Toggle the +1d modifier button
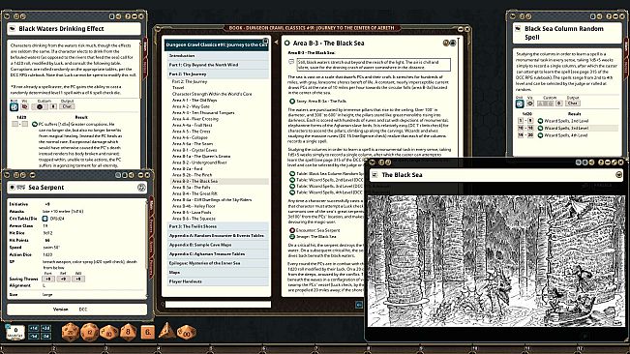This screenshot has height=354, width=630. coord(34,328)
